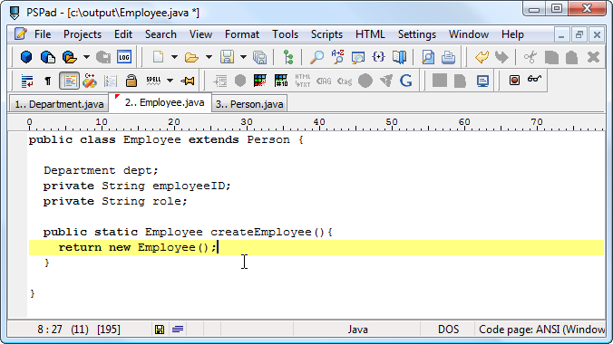Open the View menu

coord(200,34)
